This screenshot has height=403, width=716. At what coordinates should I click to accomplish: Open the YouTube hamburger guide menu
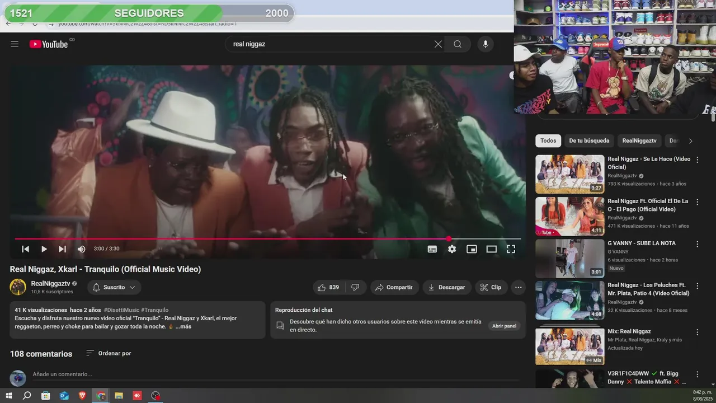point(15,44)
